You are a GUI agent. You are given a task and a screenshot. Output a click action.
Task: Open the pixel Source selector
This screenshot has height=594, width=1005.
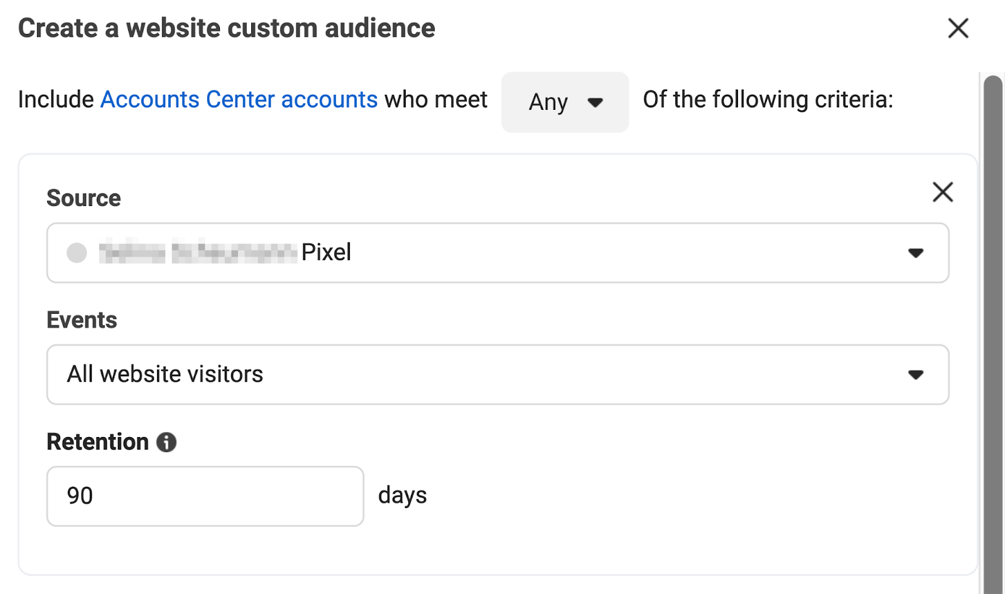click(496, 253)
